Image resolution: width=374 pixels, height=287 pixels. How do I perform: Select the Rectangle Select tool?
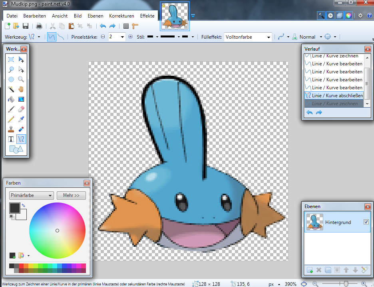coord(11,59)
